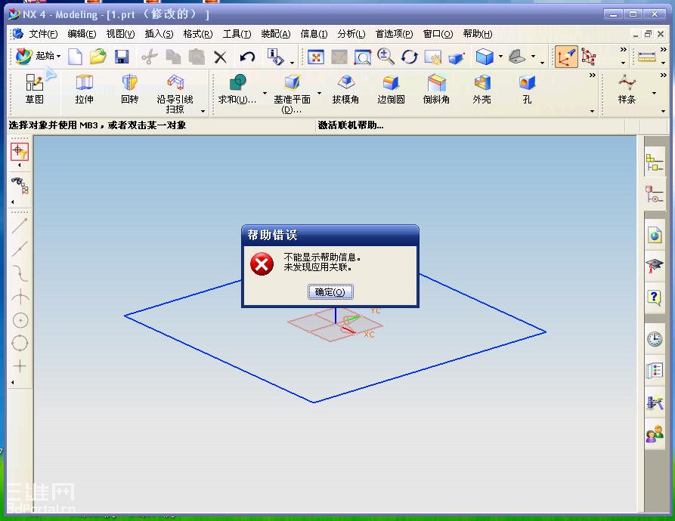This screenshot has width=675, height=521.
Task: Select the Line curve tool on left bar
Action: click(20, 226)
